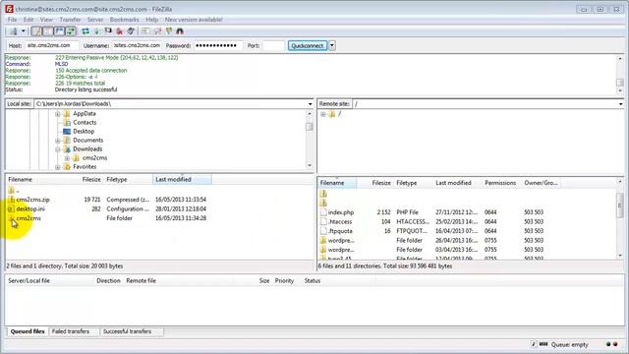Sort local files by Last modified column

coord(182,179)
